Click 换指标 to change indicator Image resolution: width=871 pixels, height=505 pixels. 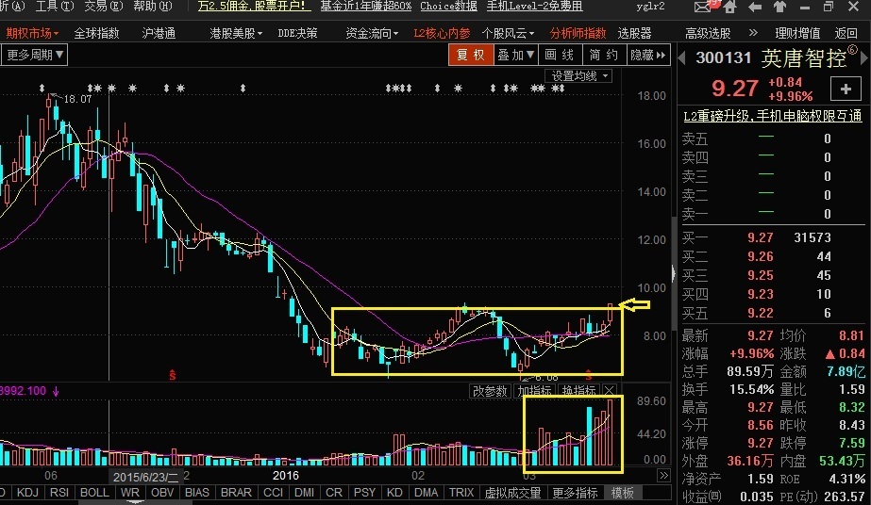[x=578, y=391]
